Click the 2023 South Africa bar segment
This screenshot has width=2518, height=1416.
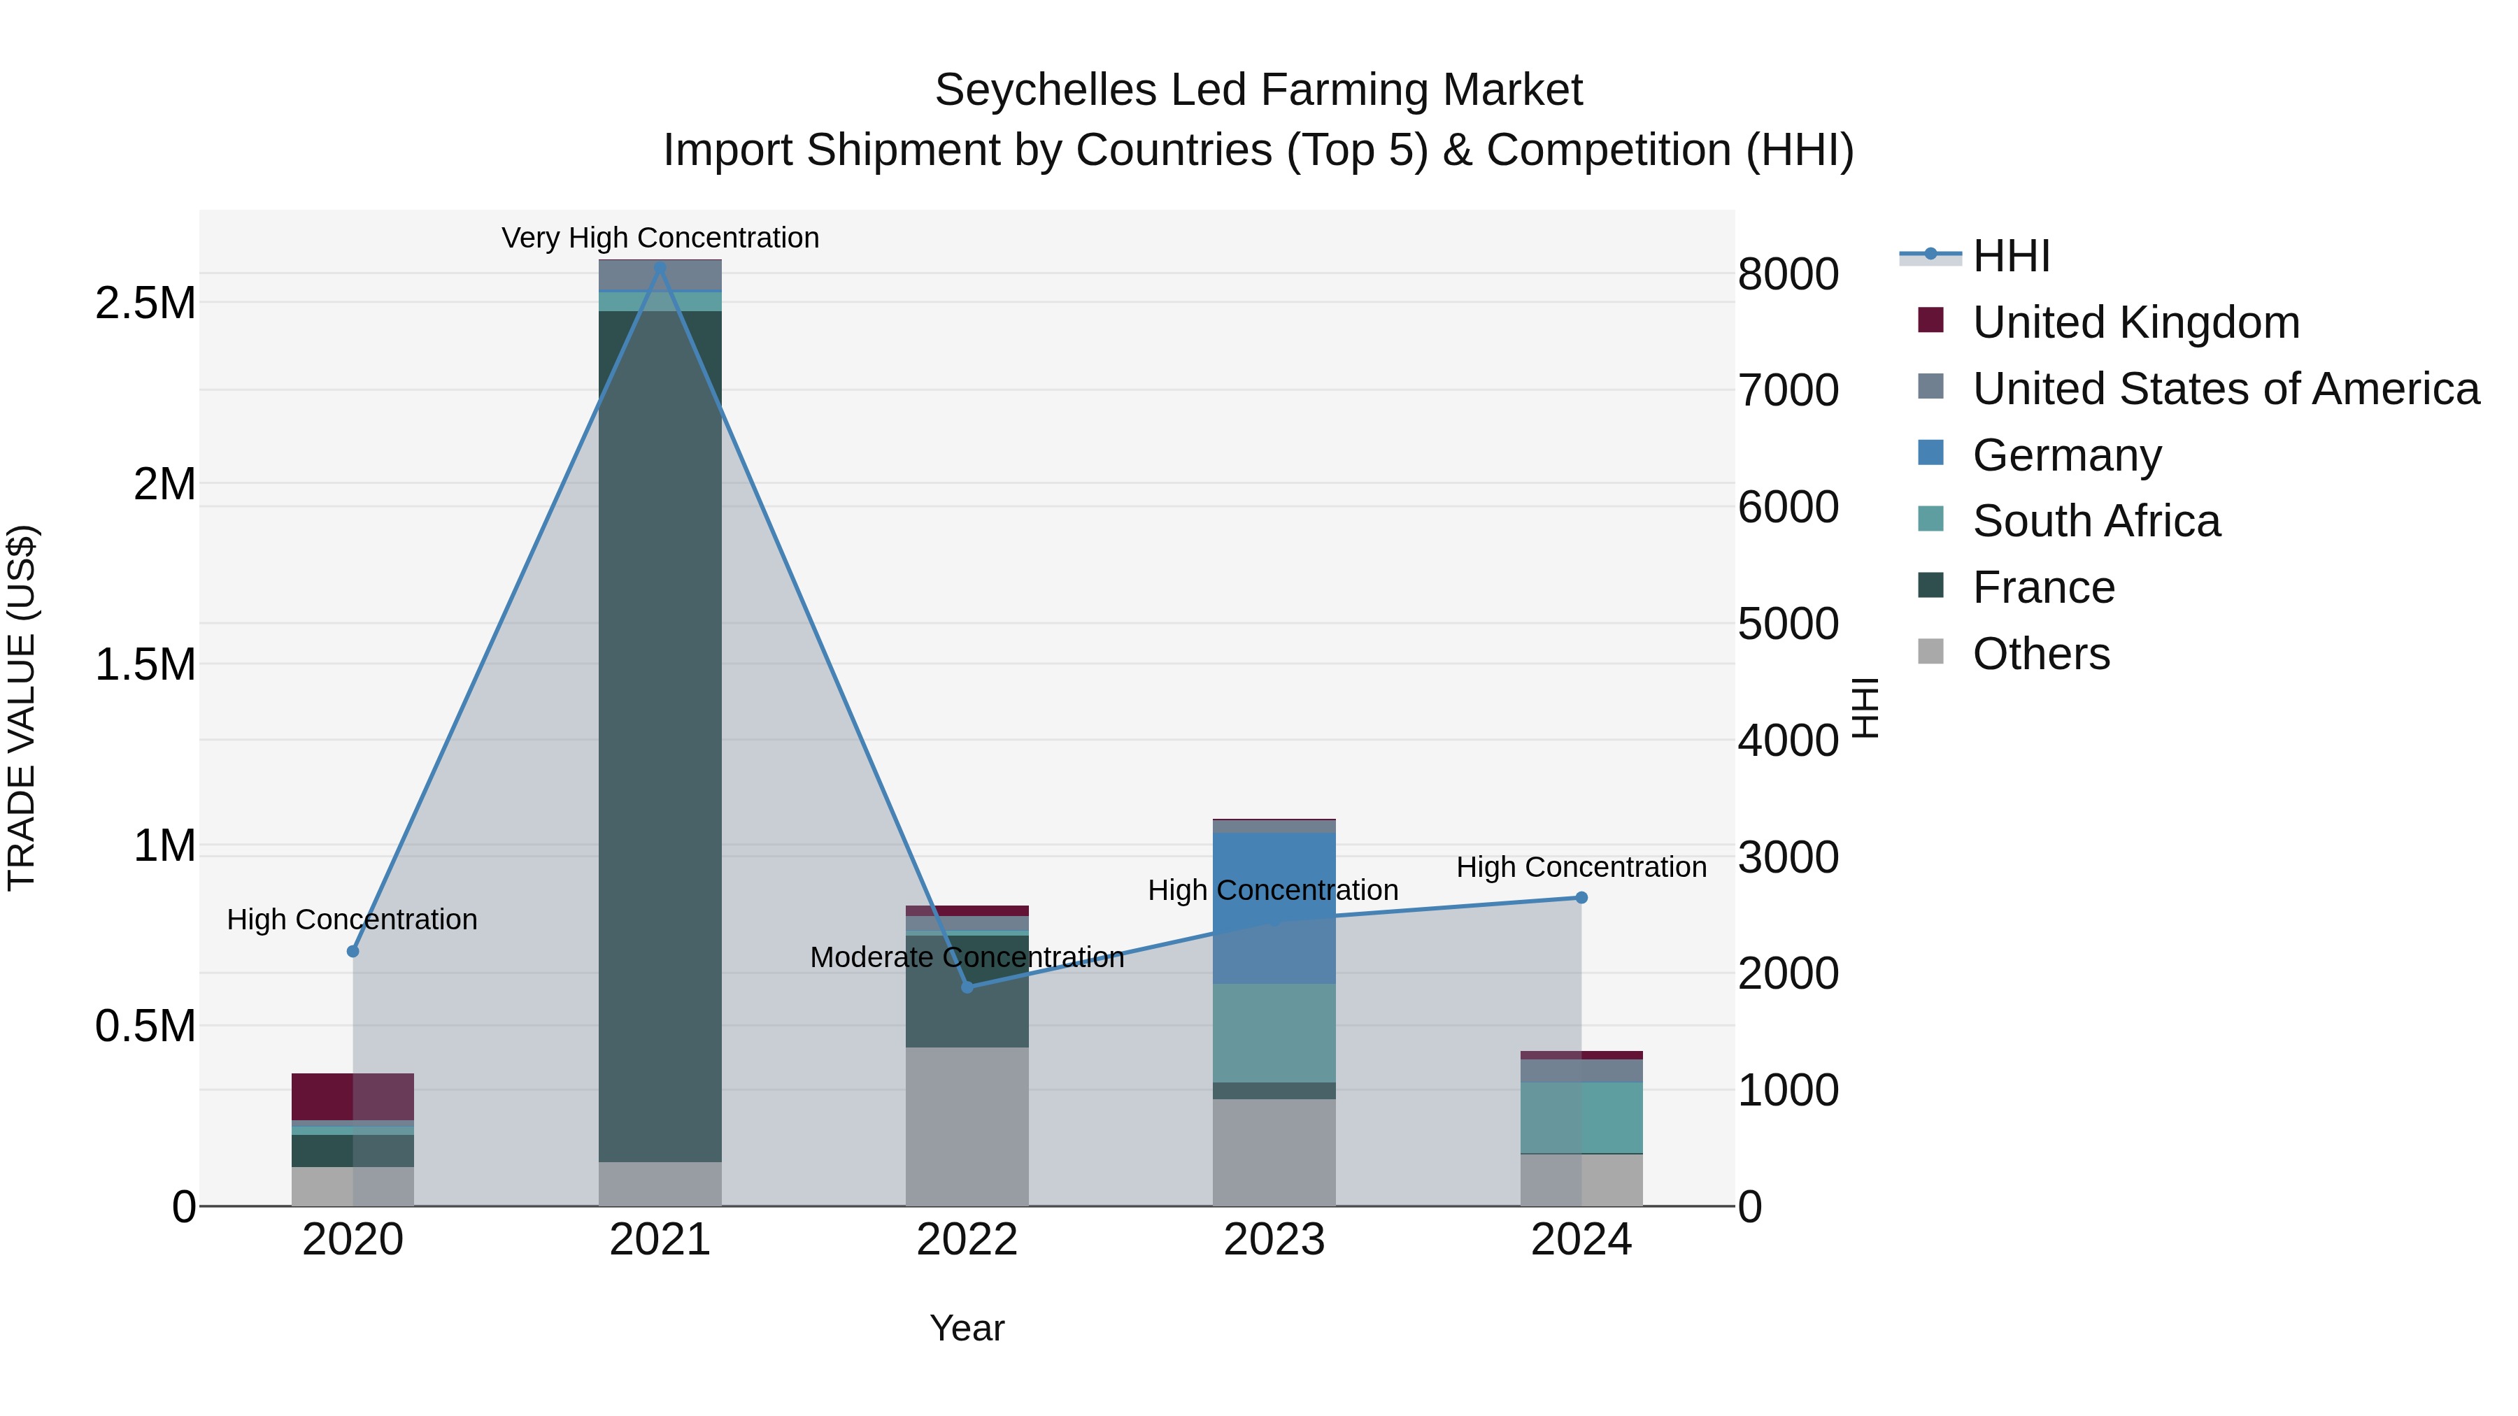coord(1274,1033)
